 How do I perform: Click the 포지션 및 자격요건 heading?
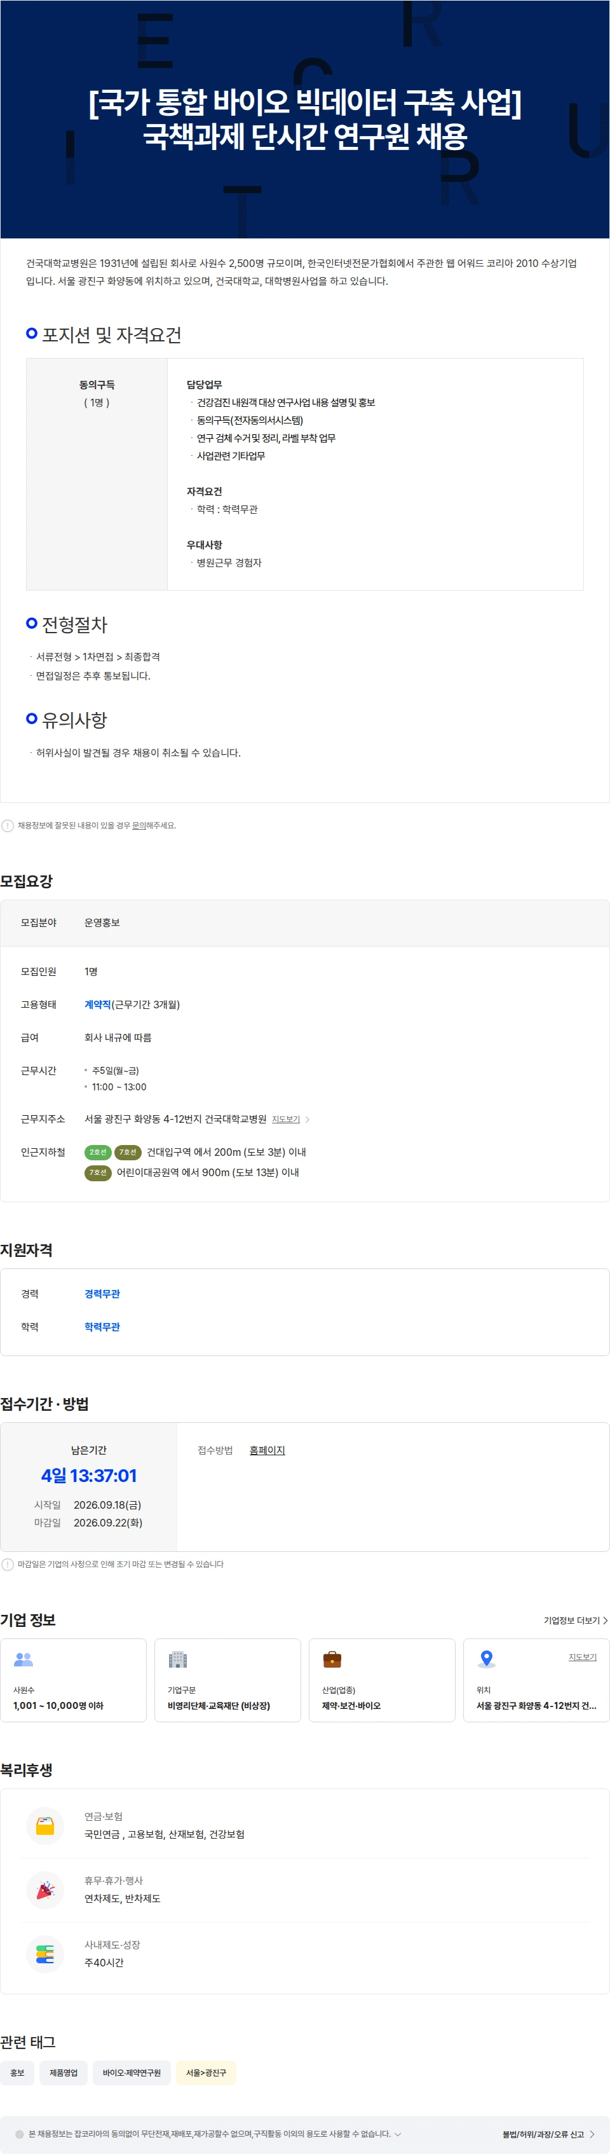coord(111,334)
